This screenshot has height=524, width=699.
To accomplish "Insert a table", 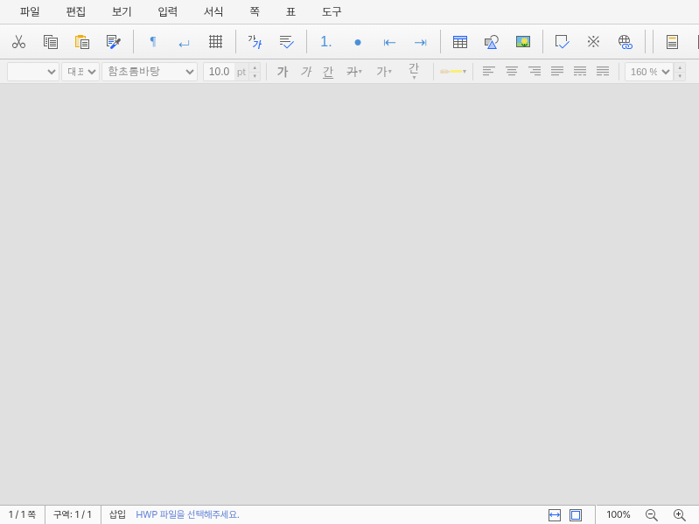I will pyautogui.click(x=460, y=42).
